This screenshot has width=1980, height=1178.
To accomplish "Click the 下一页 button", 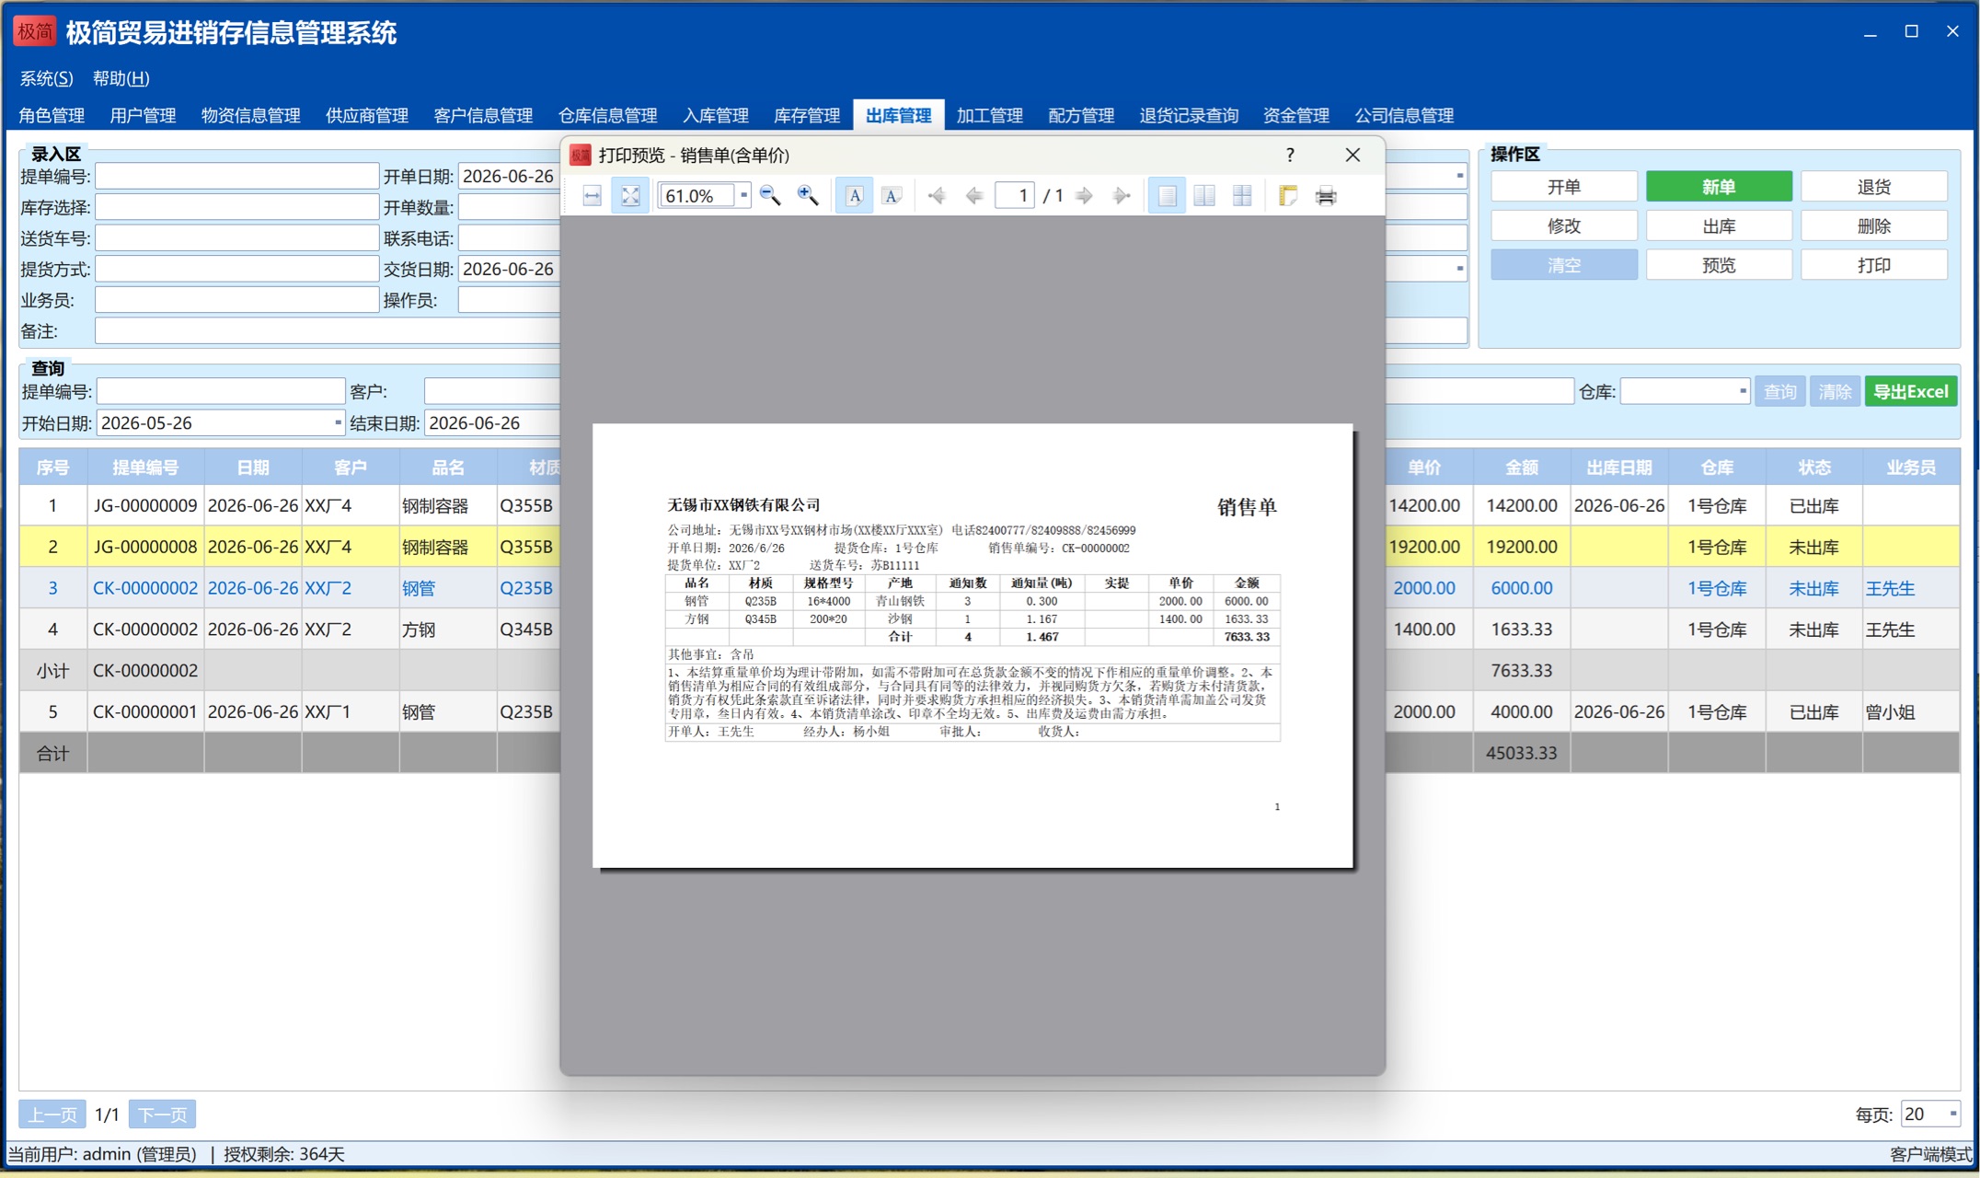I will [162, 1114].
